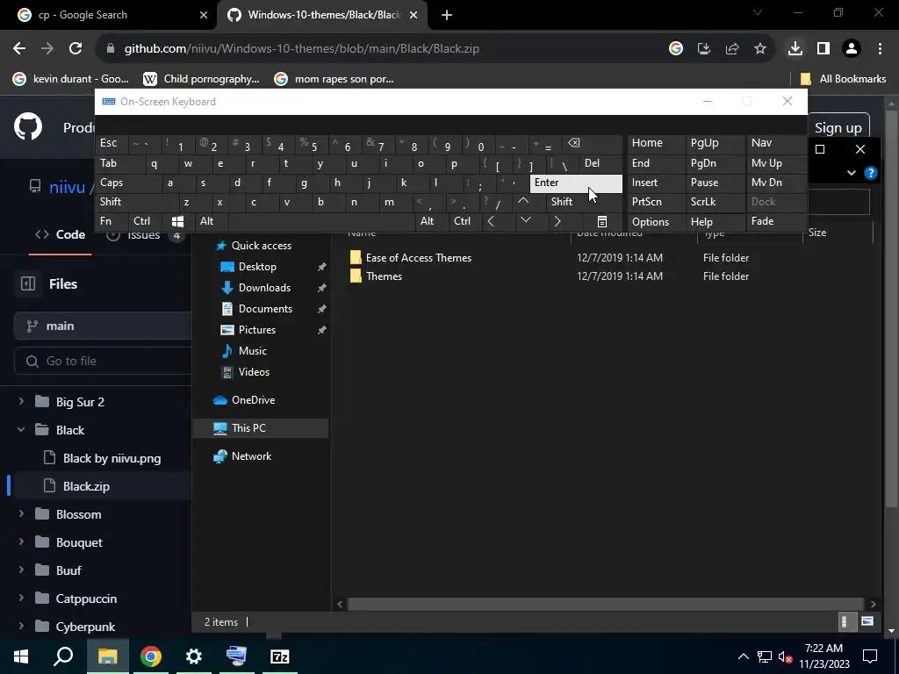Open a new Chrome tab
The image size is (899, 674).
tap(447, 16)
